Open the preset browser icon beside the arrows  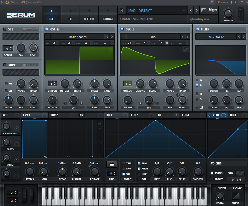204,11
